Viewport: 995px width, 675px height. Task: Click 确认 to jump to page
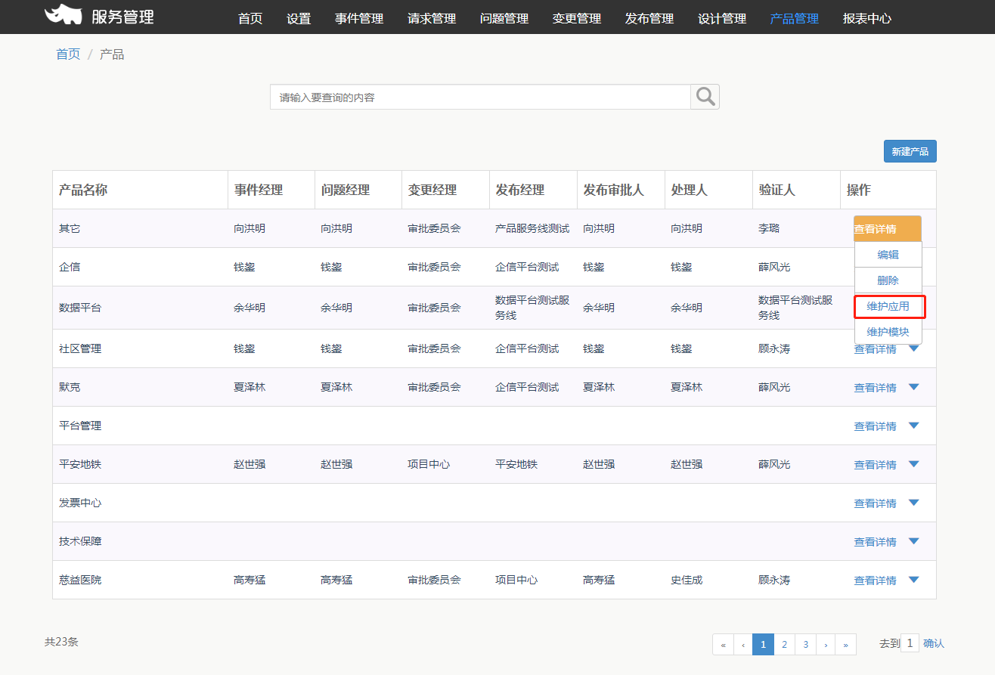934,643
